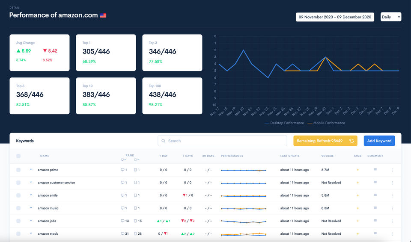This screenshot has height=242, width=411.
Task: Open more options menu for amazon jobs
Action: (393, 221)
